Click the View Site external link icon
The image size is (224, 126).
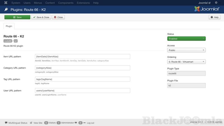coord(31,123)
